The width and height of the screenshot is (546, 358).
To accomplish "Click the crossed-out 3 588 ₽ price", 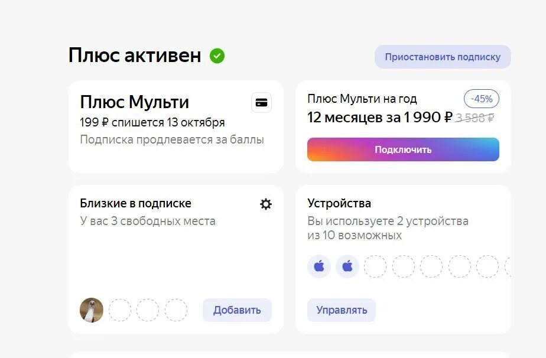I will 475,118.
